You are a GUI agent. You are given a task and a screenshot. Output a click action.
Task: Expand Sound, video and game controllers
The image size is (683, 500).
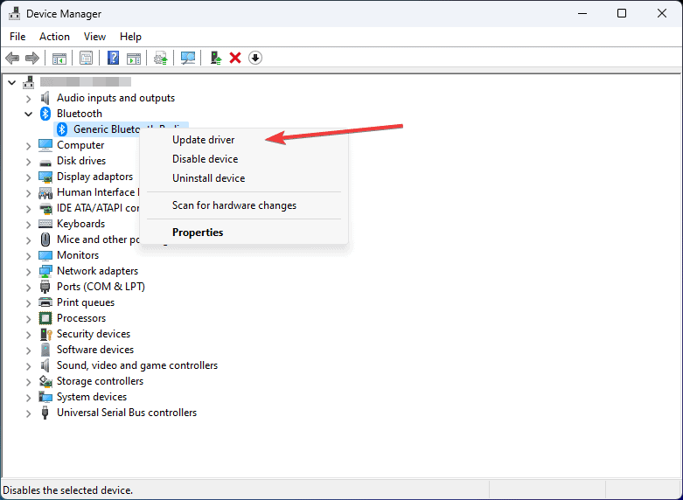point(28,366)
